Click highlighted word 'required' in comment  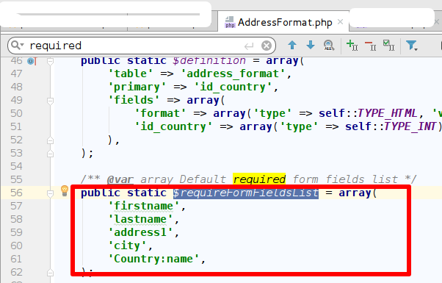[x=259, y=179]
